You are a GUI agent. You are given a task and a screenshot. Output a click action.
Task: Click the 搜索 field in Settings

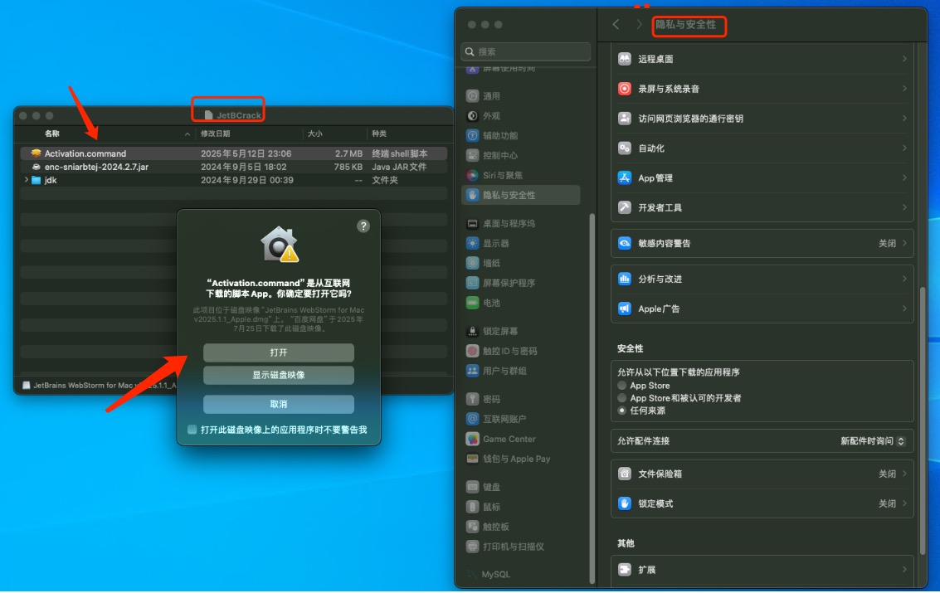coord(526,51)
